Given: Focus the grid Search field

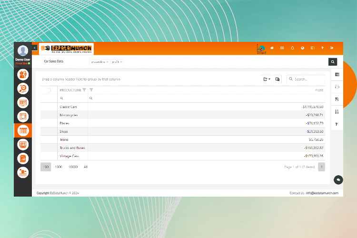Looking at the screenshot, I should pyautogui.click(x=306, y=79).
